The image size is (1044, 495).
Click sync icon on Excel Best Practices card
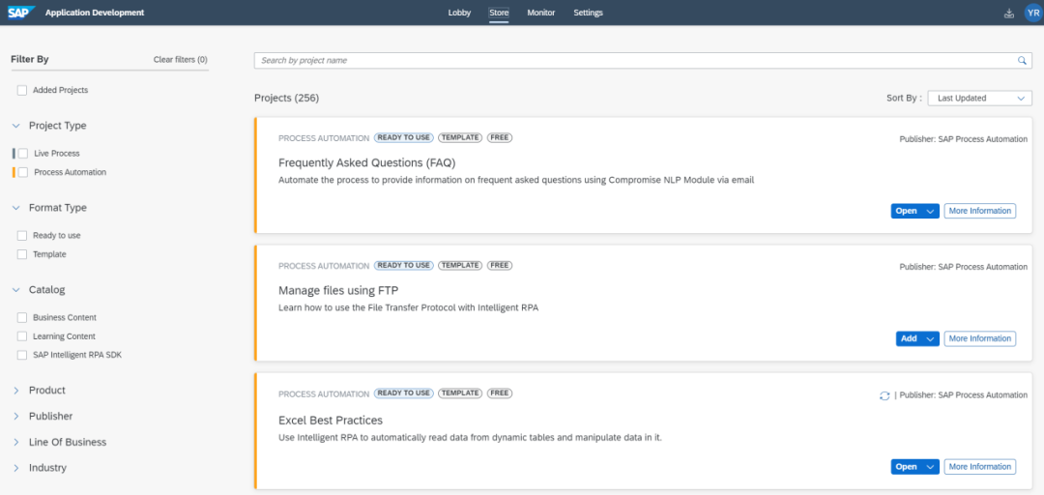coord(884,395)
